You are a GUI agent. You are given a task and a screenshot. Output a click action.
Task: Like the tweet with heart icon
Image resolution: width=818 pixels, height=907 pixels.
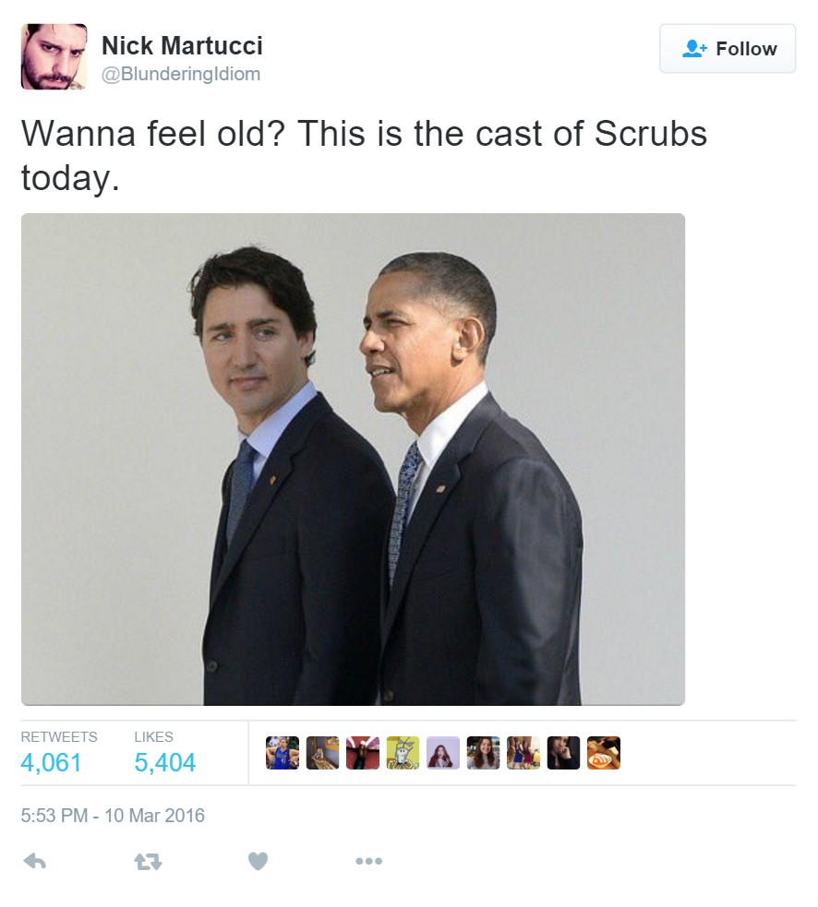coord(259,861)
